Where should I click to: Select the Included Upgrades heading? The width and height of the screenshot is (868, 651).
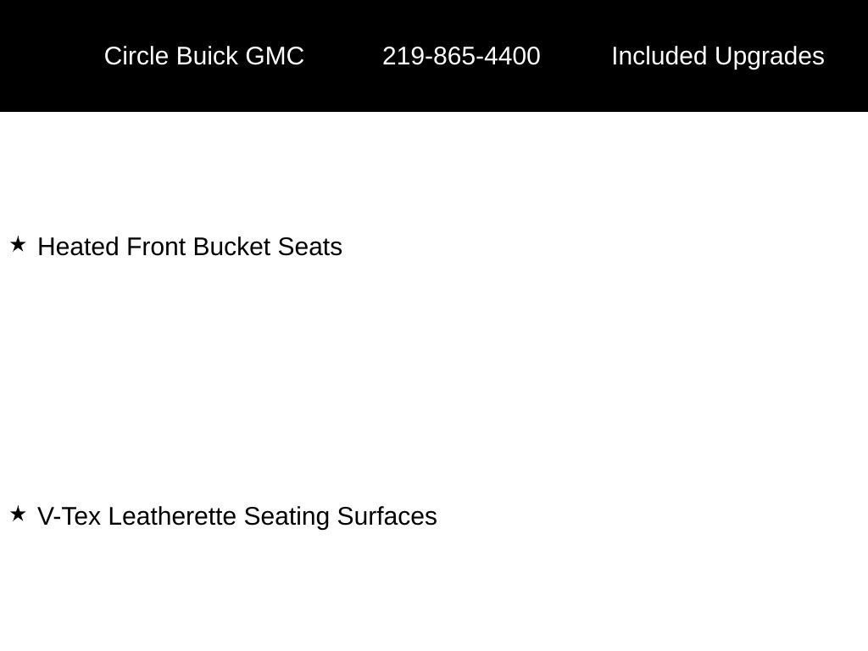[717, 56]
